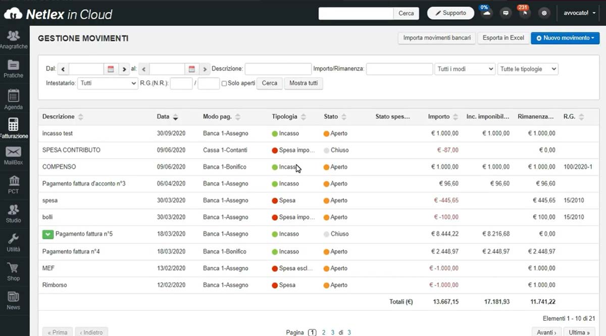Go to page 3 in pagination
The width and height of the screenshot is (606, 336).
(x=332, y=332)
